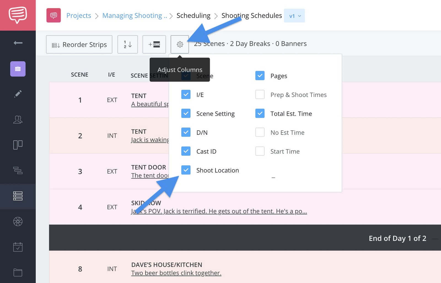Click DAVE'S HOUSE/KITCHEN scene heading
The image size is (441, 283).
pyautogui.click(x=167, y=265)
